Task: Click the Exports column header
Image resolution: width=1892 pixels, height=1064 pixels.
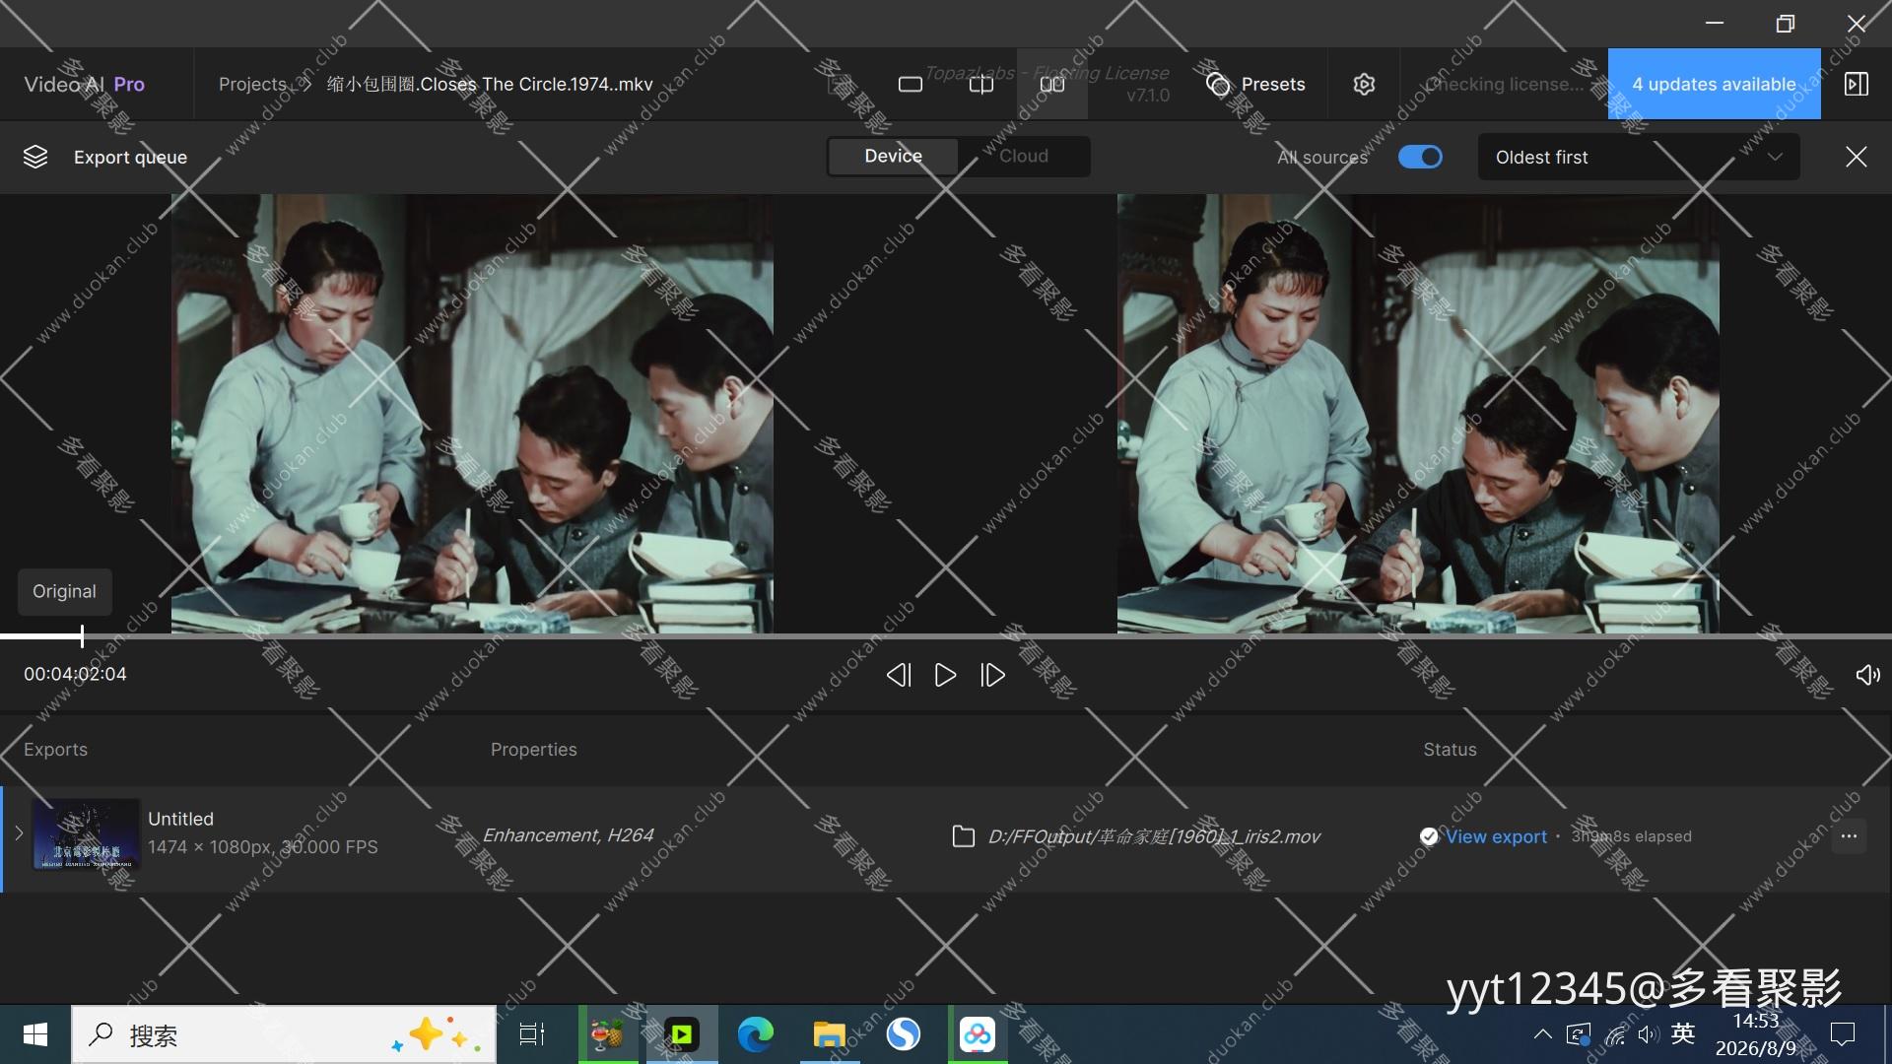Action: coord(55,750)
